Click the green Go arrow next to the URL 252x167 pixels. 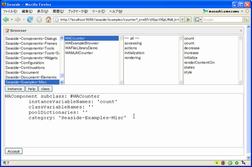coord(188,20)
